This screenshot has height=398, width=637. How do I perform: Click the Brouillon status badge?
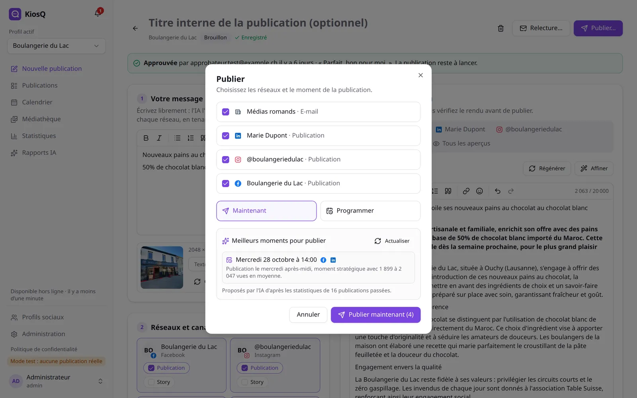(x=215, y=37)
